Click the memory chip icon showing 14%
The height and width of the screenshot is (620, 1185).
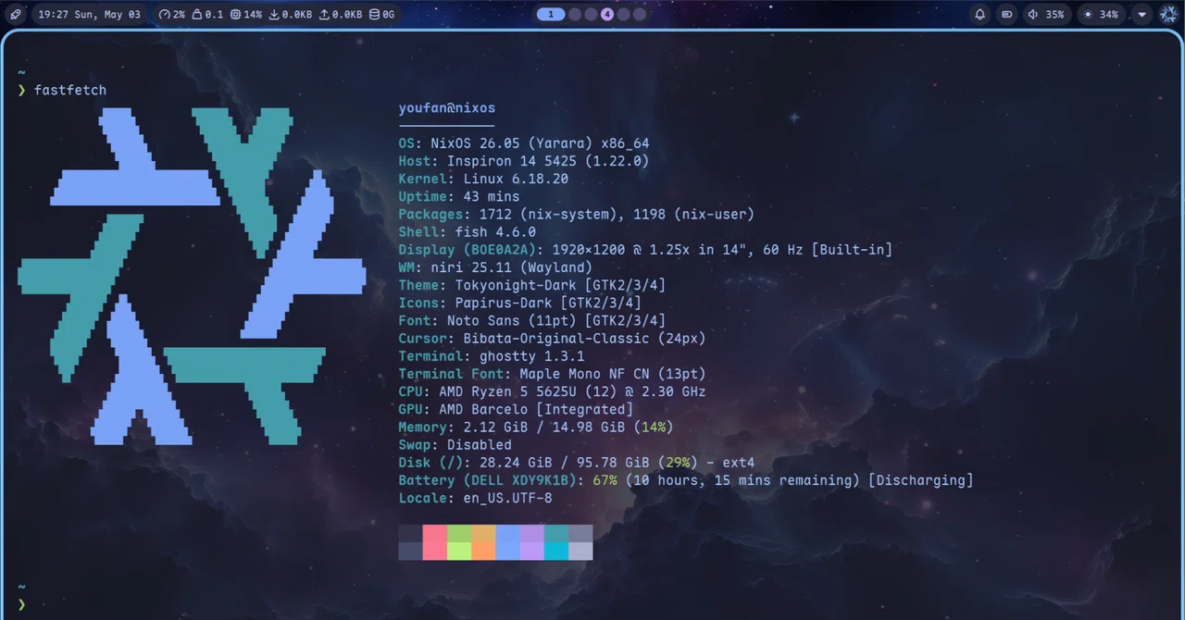point(236,15)
